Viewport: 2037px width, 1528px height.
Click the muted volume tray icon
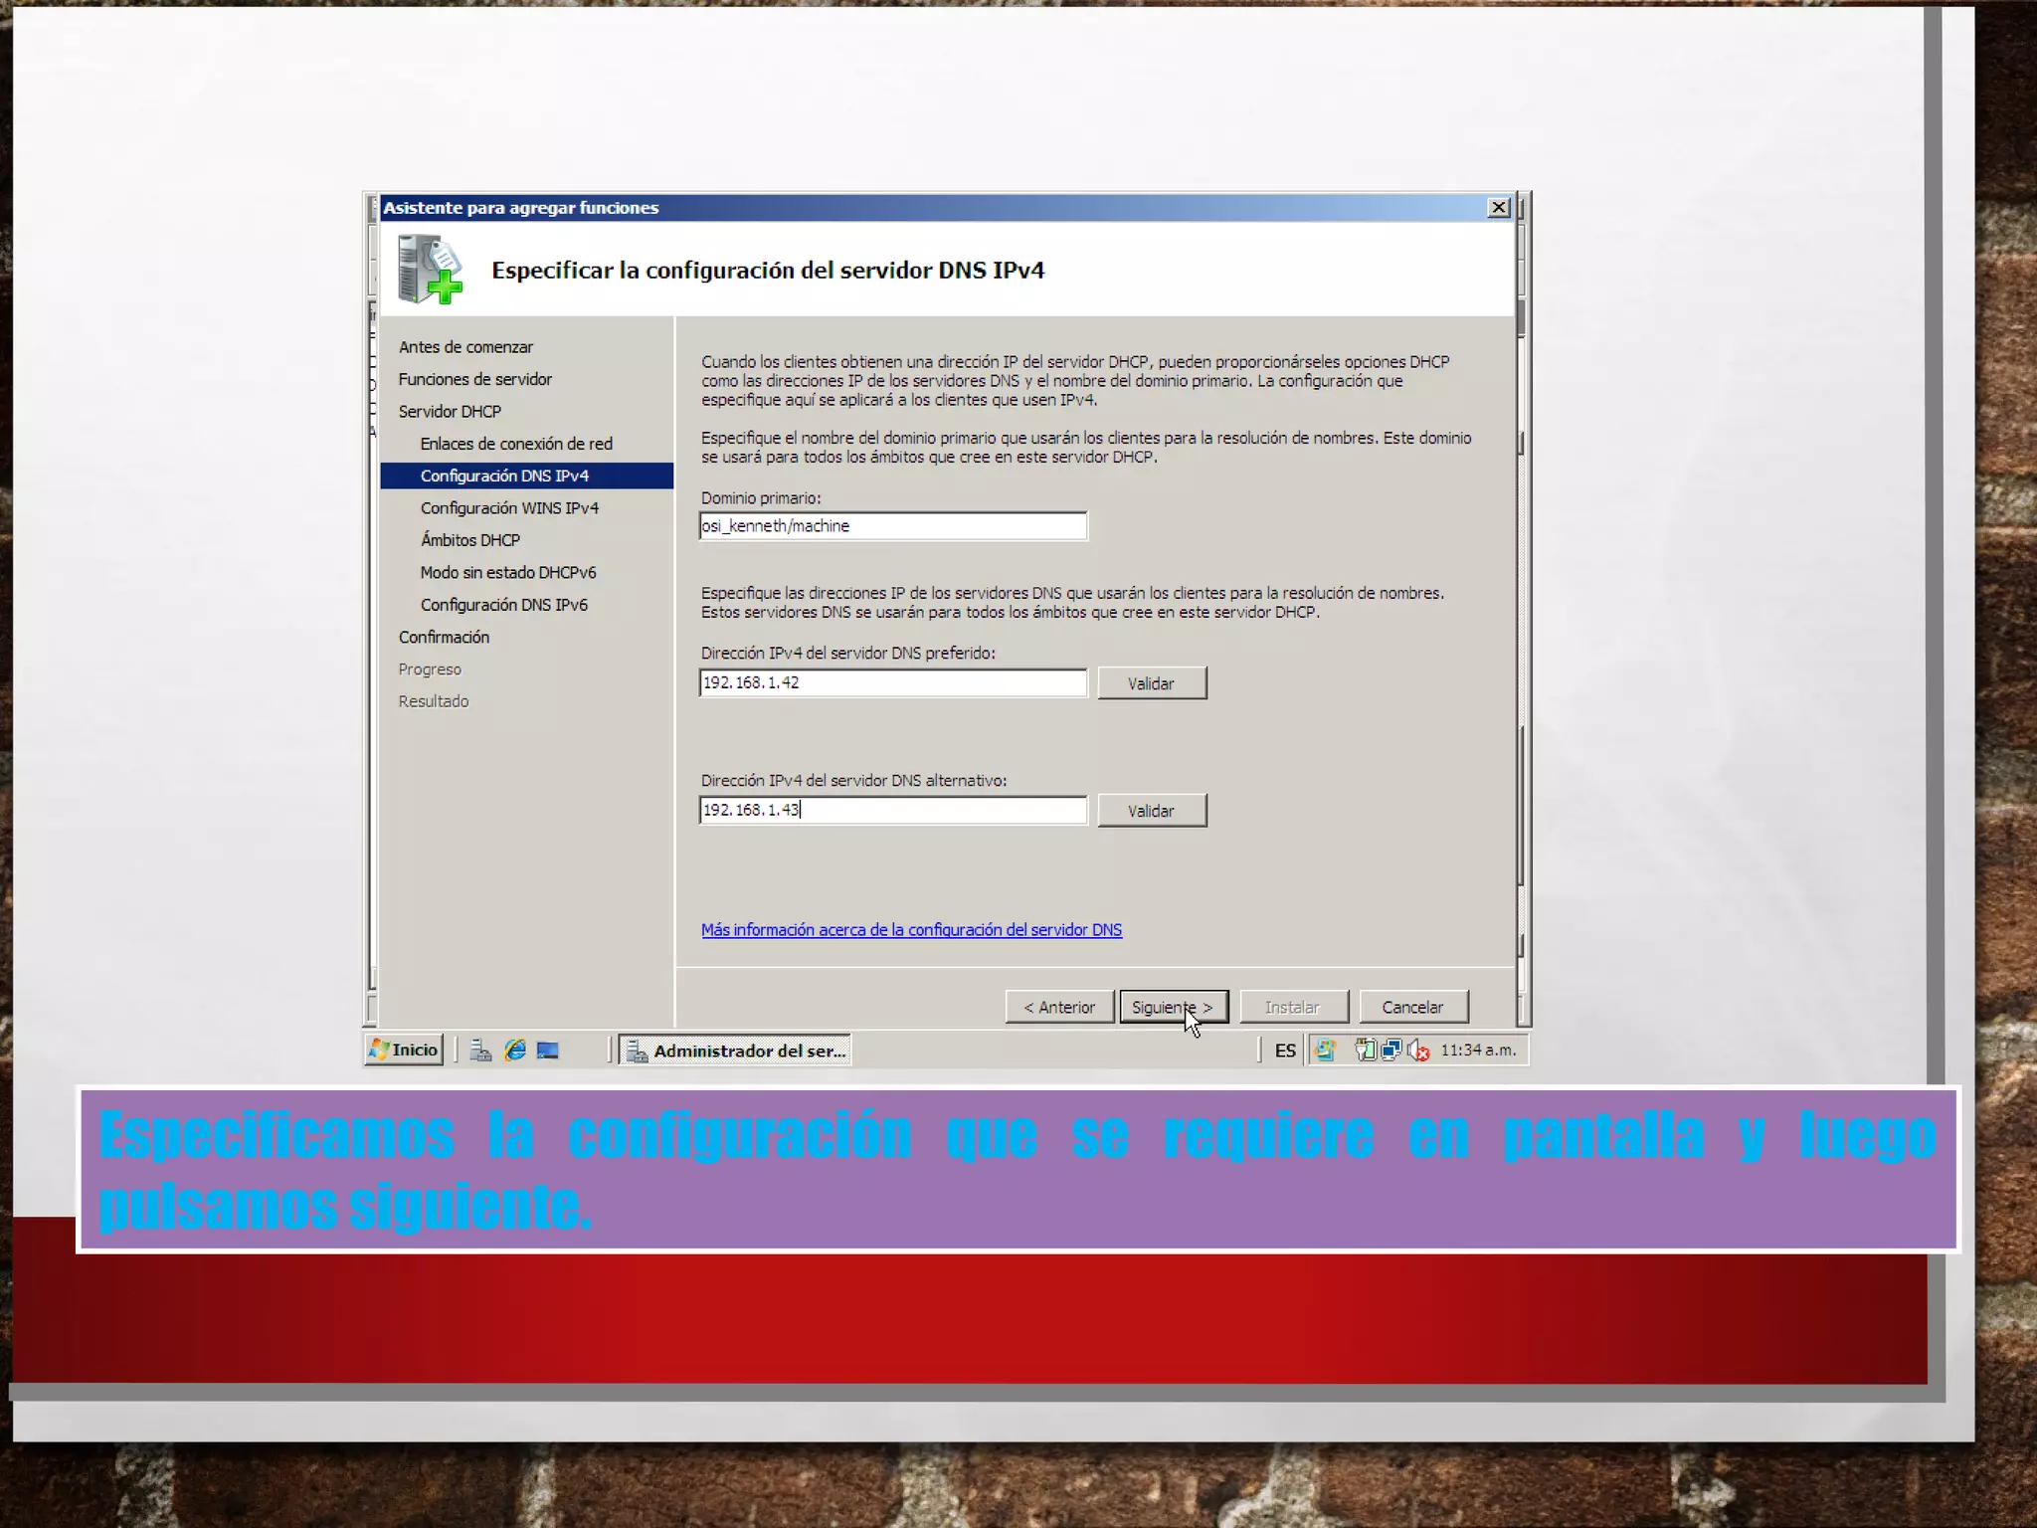point(1418,1050)
